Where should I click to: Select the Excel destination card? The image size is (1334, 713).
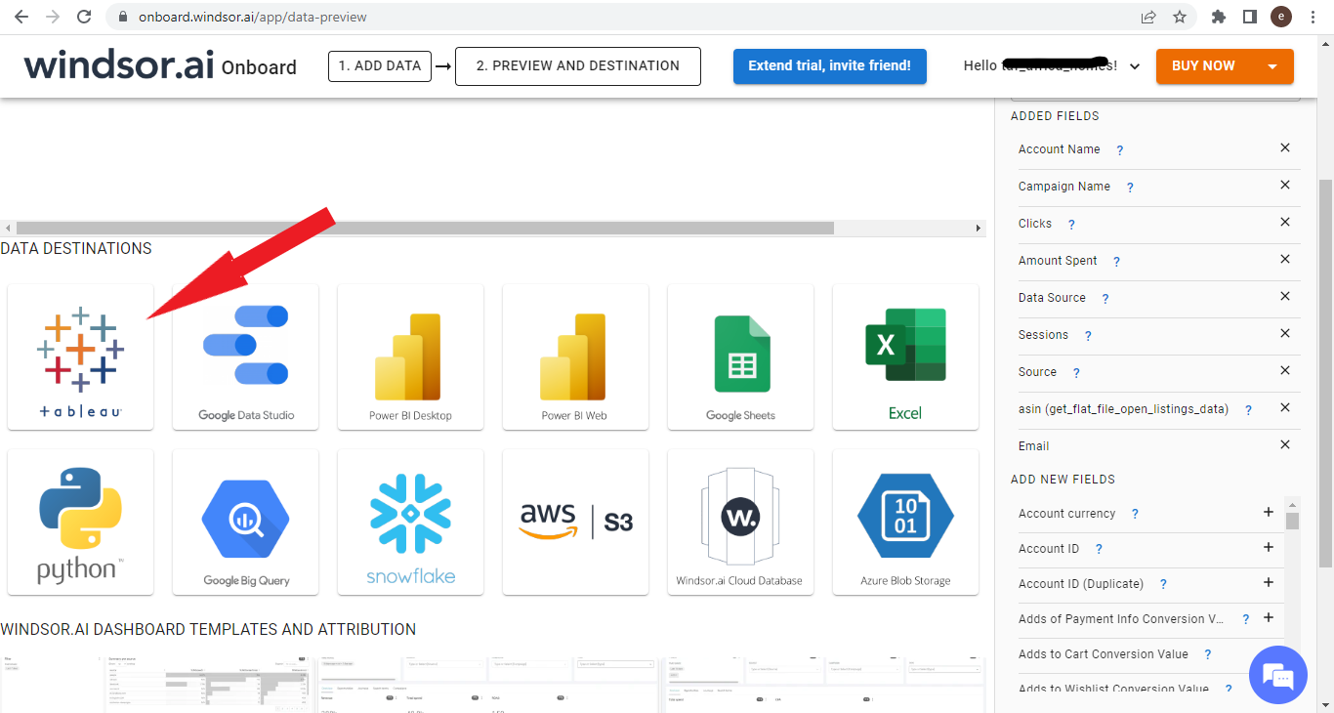905,356
